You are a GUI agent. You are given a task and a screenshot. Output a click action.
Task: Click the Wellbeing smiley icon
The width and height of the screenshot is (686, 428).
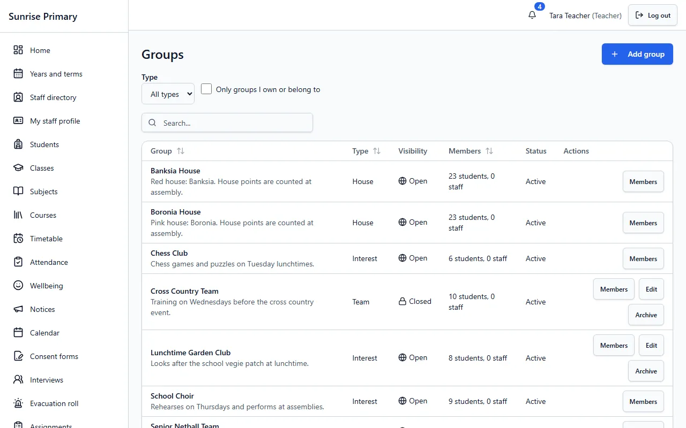18,286
